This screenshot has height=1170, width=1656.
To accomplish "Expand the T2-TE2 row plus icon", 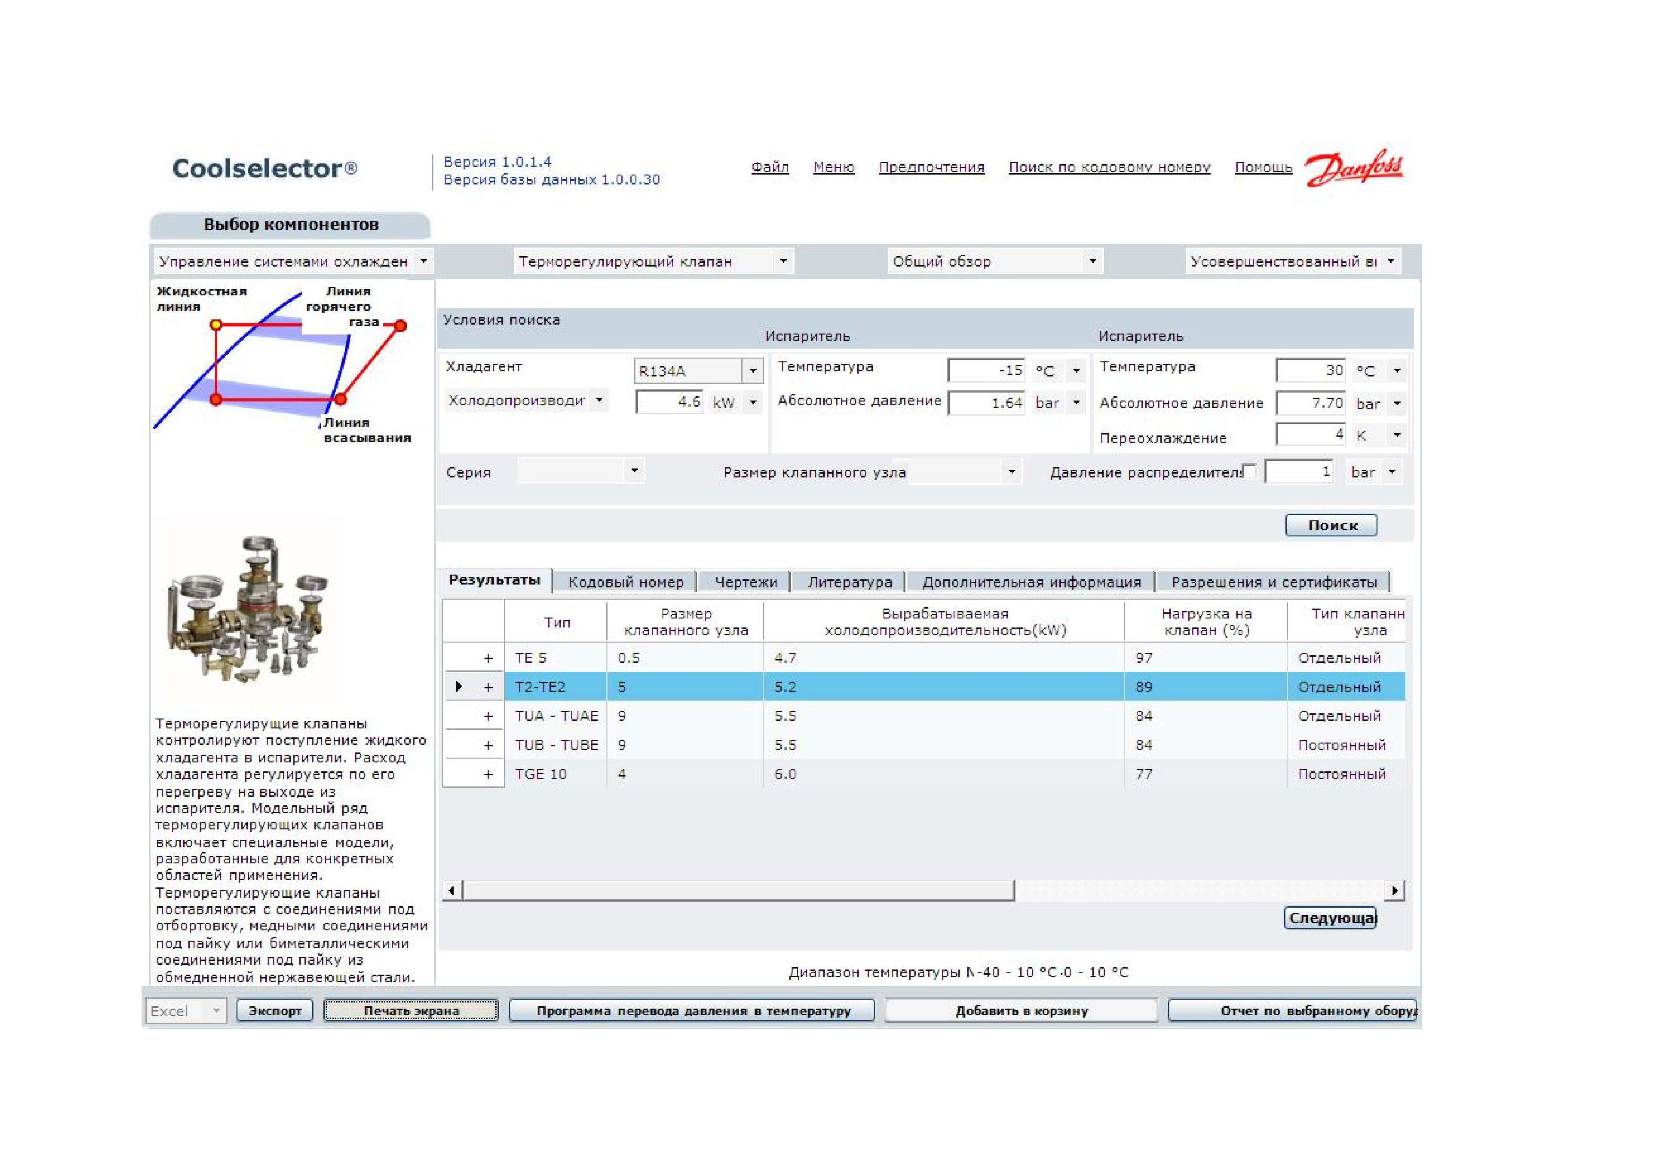I will coord(488,687).
